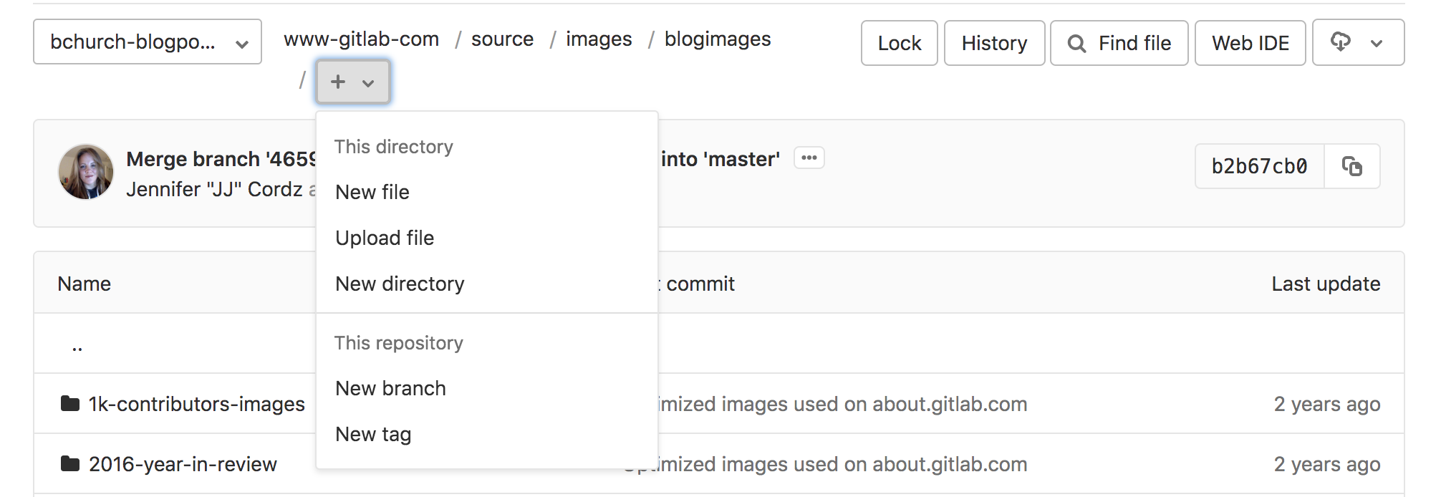This screenshot has width=1441, height=497.
Task: Open the Web IDE
Action: [1250, 43]
